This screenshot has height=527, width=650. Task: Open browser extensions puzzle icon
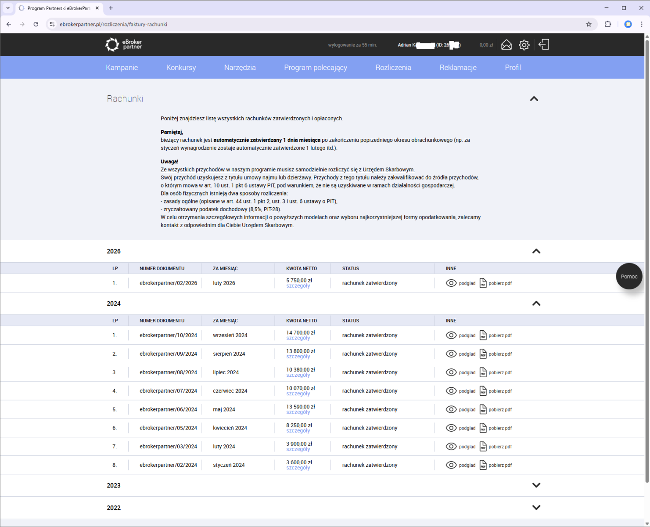608,24
